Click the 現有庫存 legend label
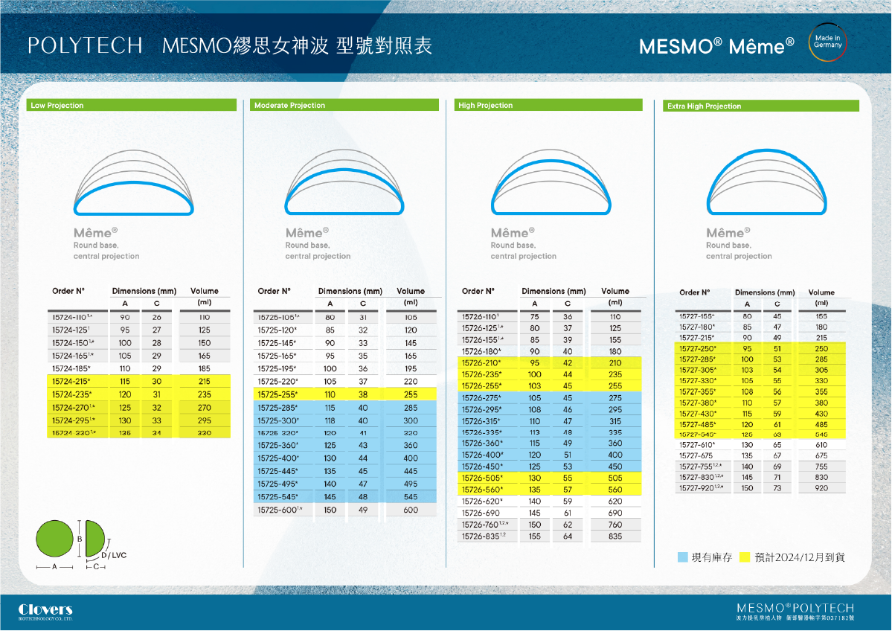892x631 pixels. click(x=712, y=557)
